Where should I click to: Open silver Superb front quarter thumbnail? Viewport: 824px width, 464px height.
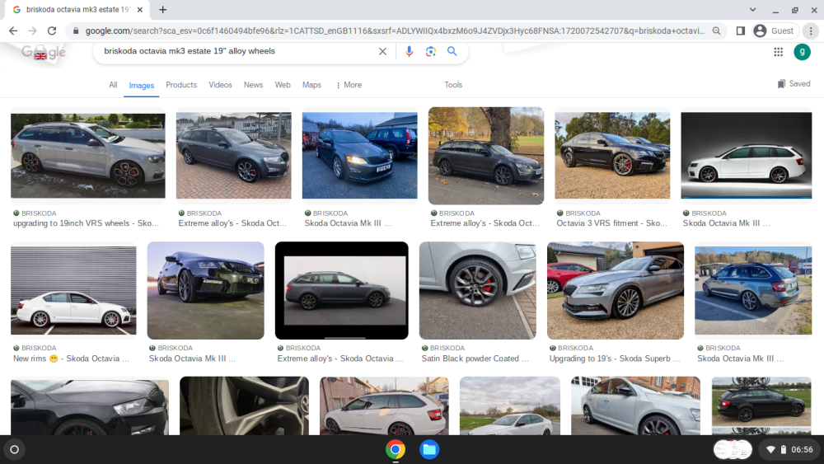616,291
